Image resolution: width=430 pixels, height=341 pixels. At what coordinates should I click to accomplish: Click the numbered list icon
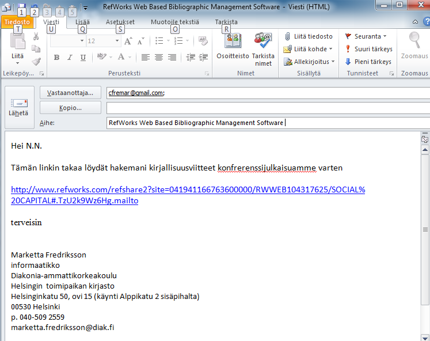click(178, 41)
